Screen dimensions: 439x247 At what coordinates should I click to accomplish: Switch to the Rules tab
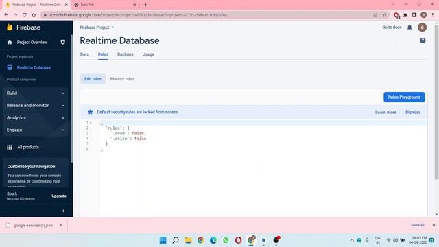pos(103,54)
